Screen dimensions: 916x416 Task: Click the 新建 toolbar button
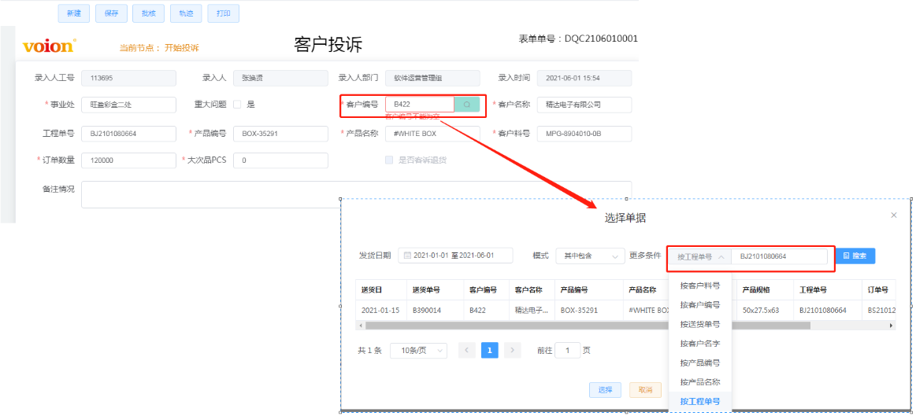click(x=74, y=13)
